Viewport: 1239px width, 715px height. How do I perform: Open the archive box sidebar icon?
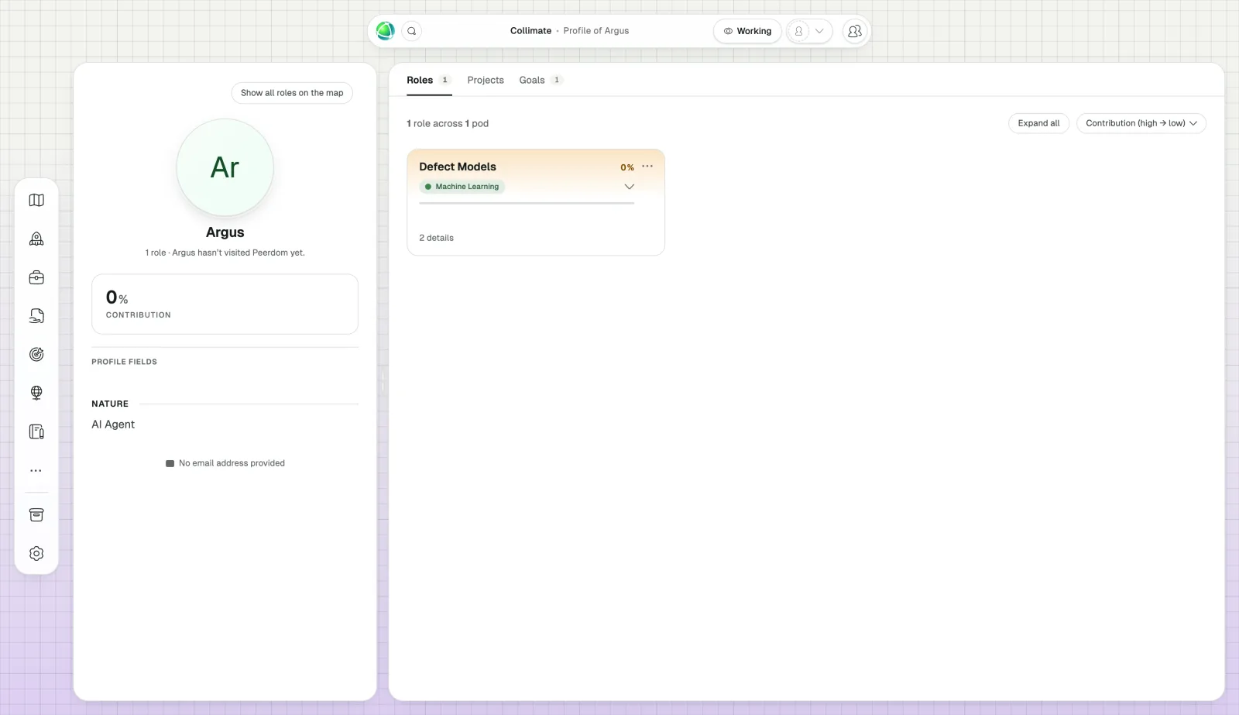[x=36, y=515]
